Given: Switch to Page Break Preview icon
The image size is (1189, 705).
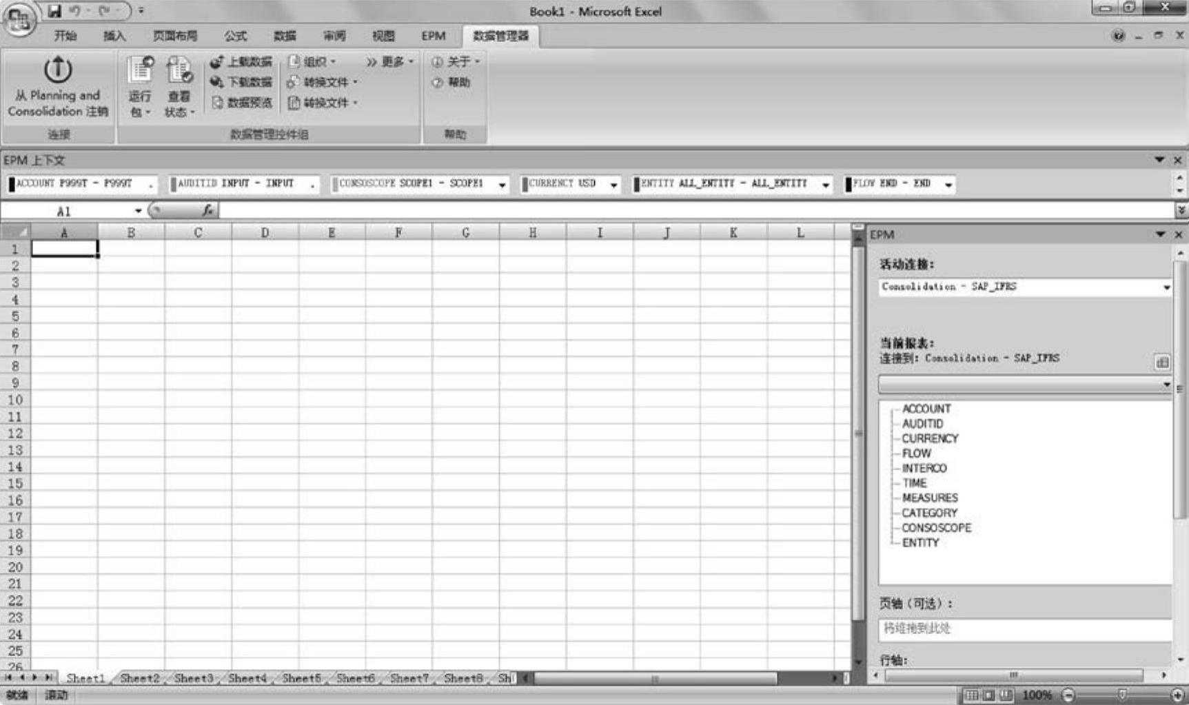Looking at the screenshot, I should [x=1006, y=695].
